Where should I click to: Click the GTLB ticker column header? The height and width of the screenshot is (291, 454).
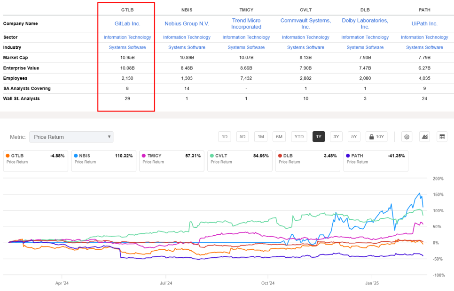[x=127, y=10]
